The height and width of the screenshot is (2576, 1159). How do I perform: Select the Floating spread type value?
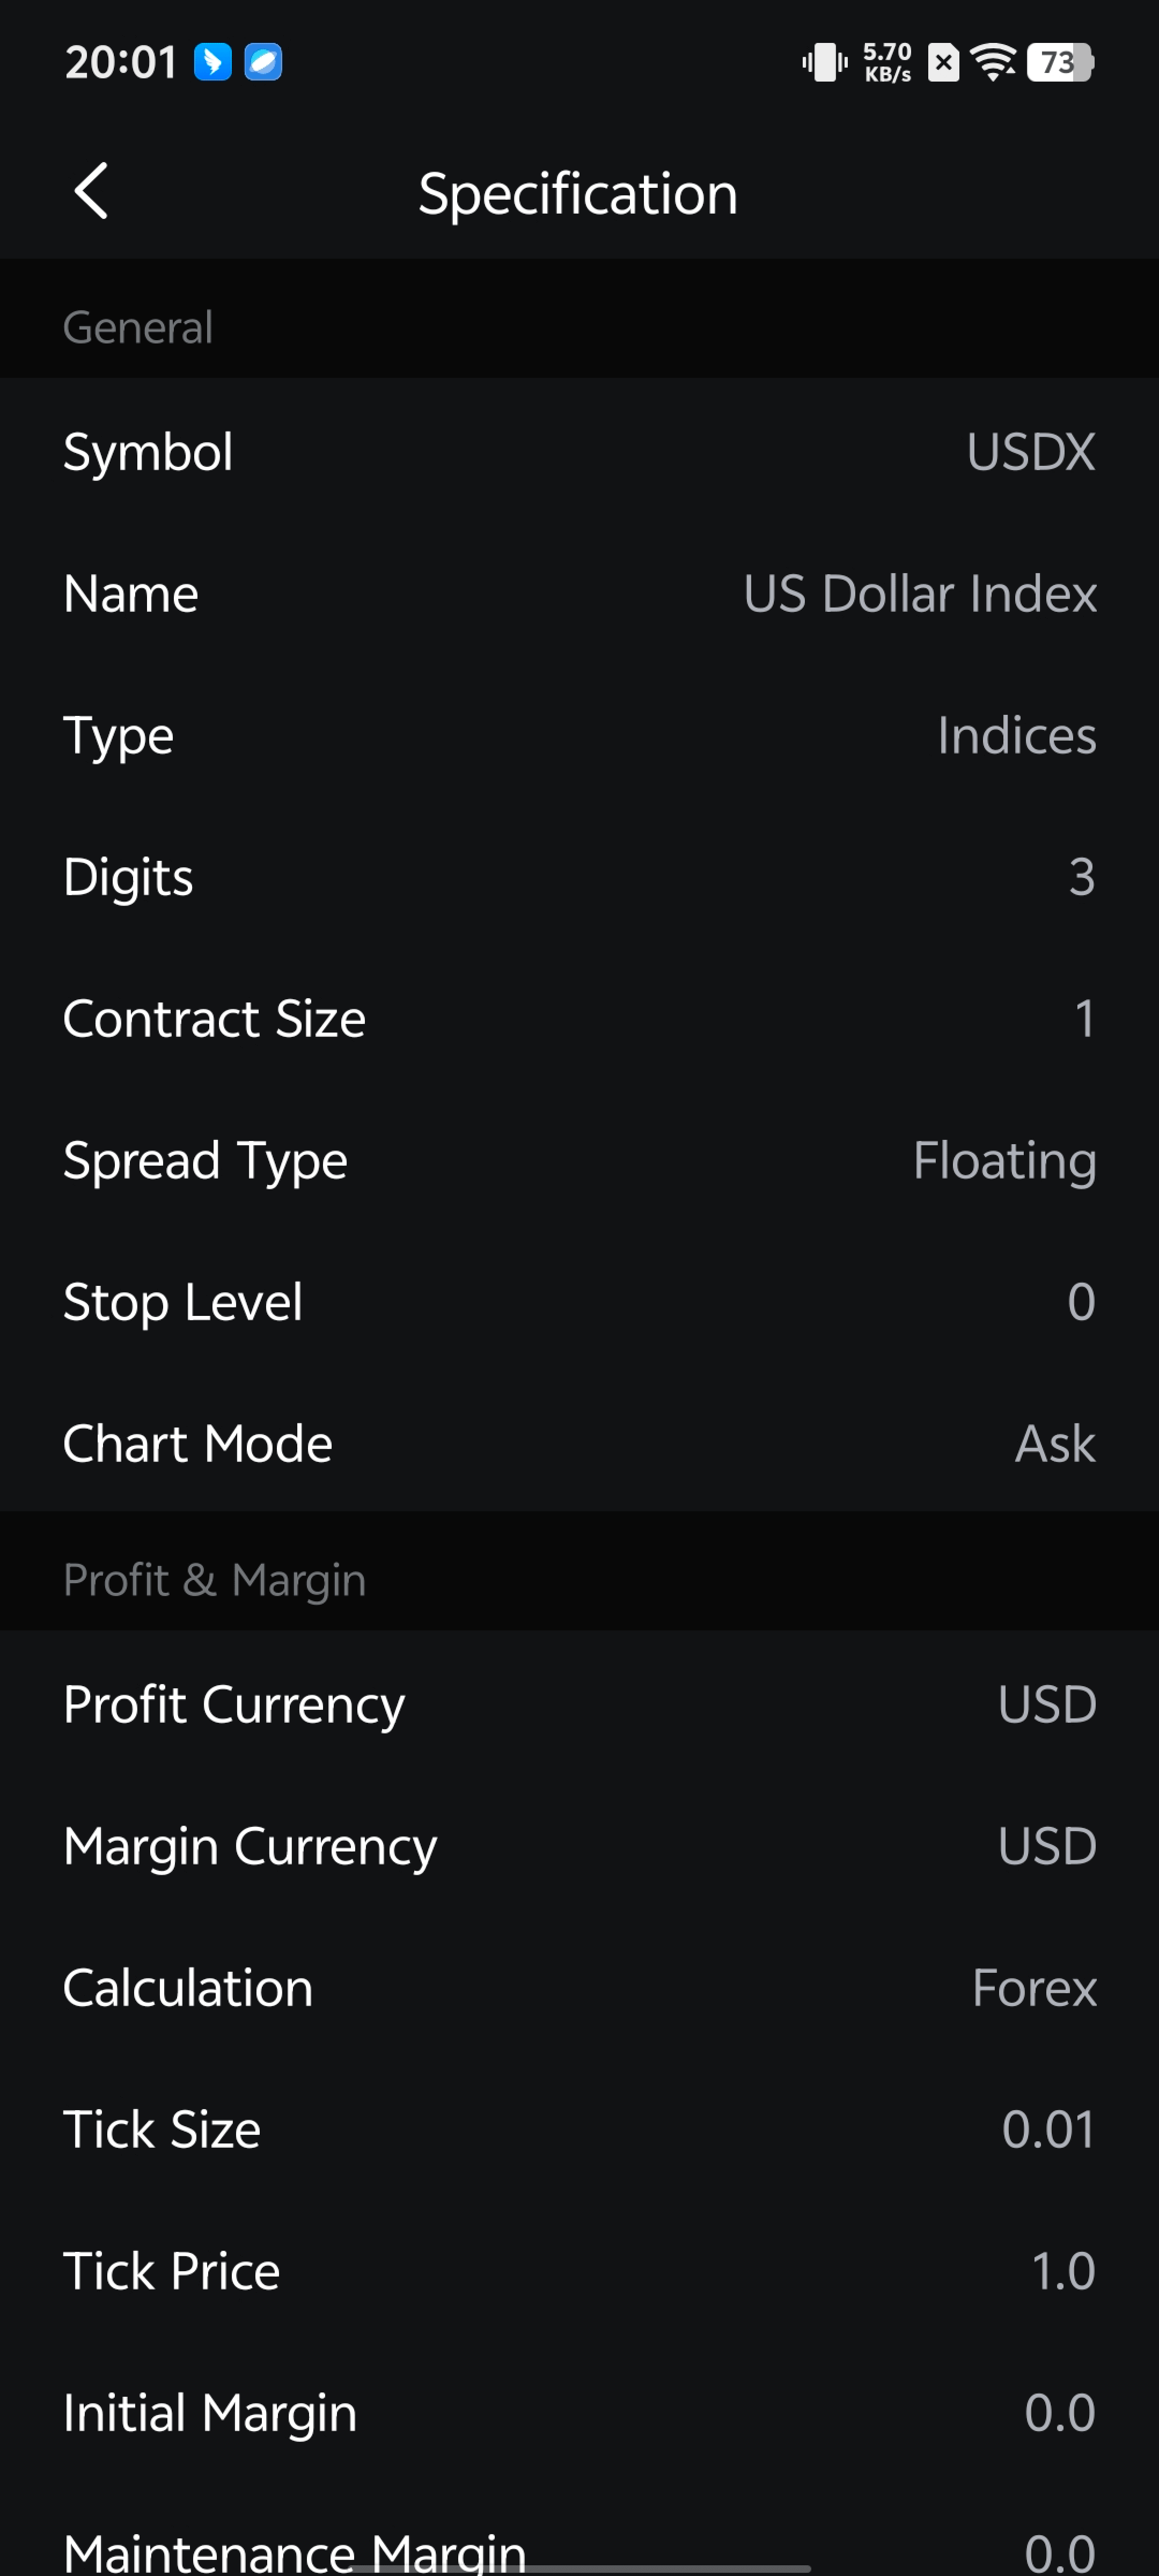pos(1004,1161)
